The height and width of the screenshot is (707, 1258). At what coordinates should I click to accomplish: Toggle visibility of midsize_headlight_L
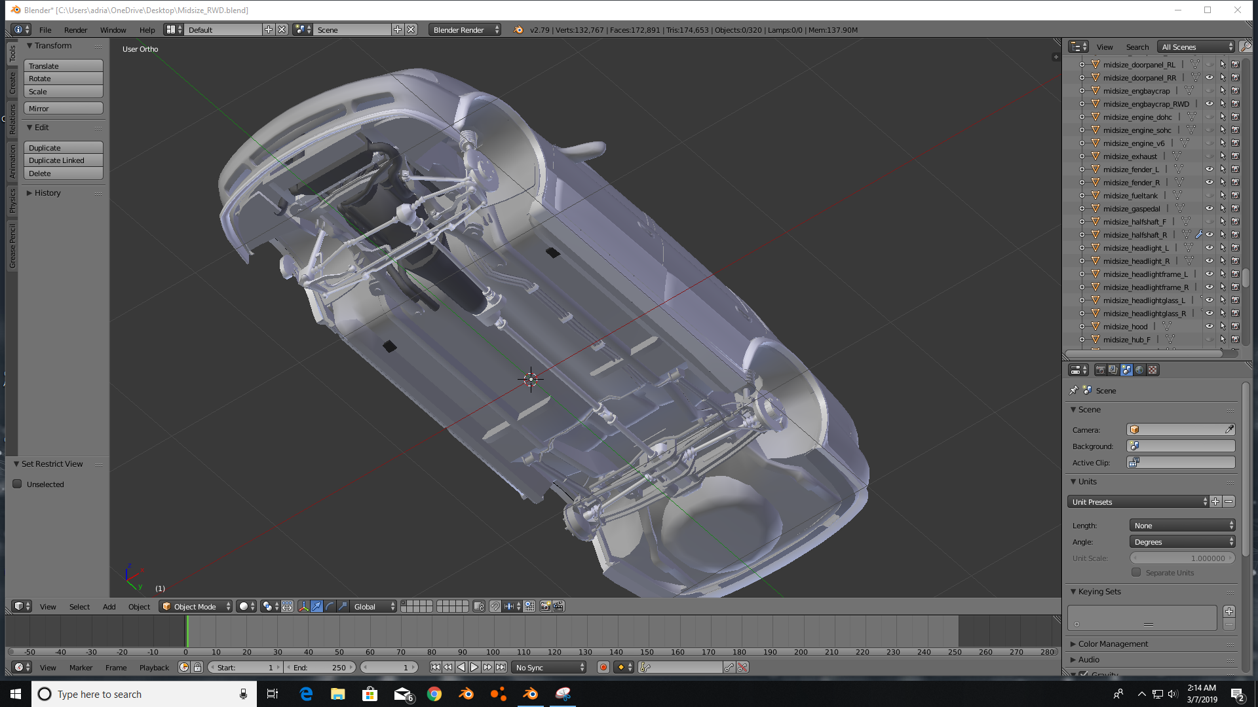(x=1210, y=247)
